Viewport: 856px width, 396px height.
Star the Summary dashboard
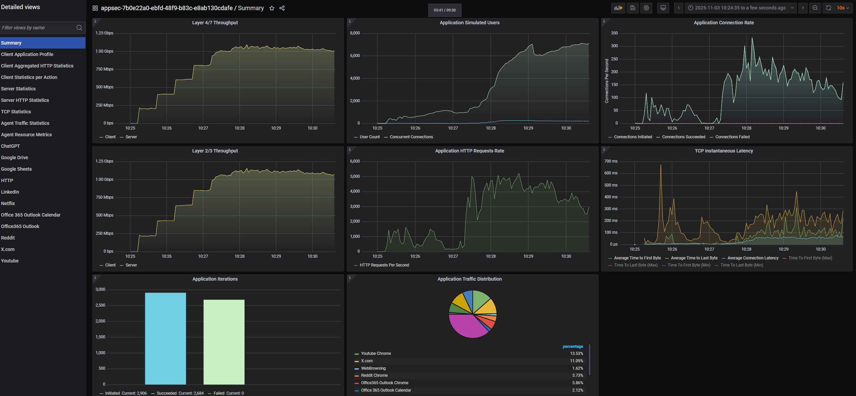pyautogui.click(x=272, y=8)
